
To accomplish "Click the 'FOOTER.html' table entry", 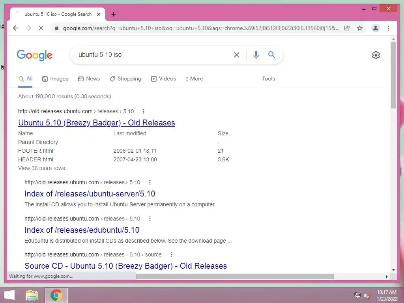I will coord(36,151).
